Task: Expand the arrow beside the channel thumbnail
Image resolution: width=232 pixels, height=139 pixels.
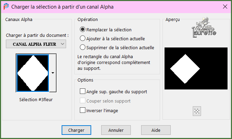Action: [x=53, y=73]
